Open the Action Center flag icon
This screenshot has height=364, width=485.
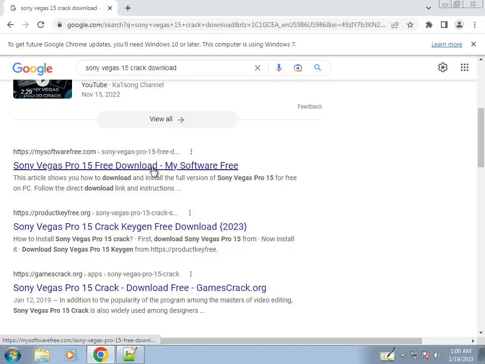[x=426, y=355]
